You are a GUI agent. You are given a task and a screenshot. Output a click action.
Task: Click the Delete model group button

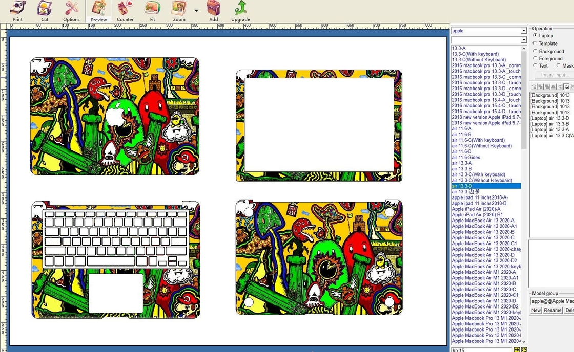point(569,311)
